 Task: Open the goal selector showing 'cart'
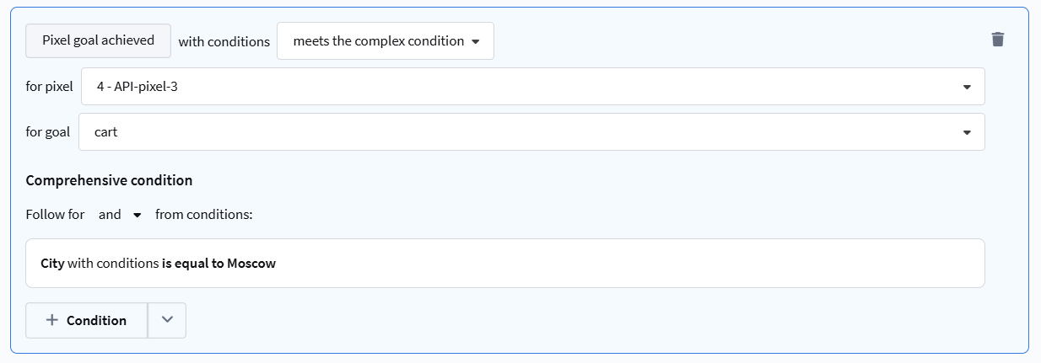coord(531,132)
